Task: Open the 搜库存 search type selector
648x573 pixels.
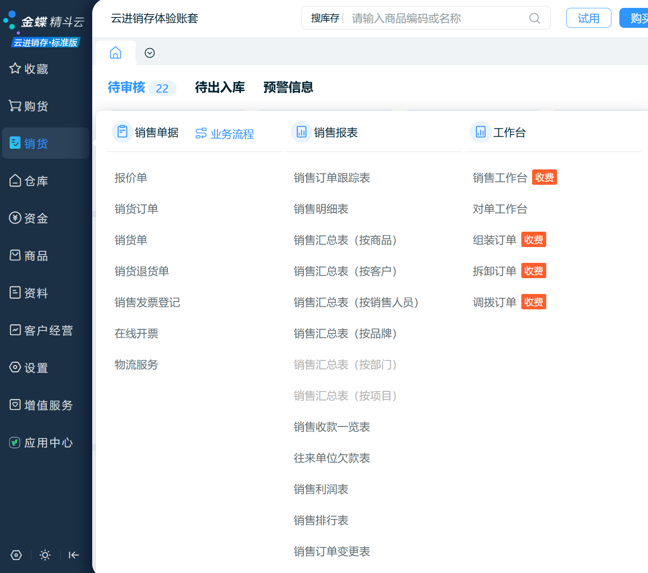Action: 325,18
